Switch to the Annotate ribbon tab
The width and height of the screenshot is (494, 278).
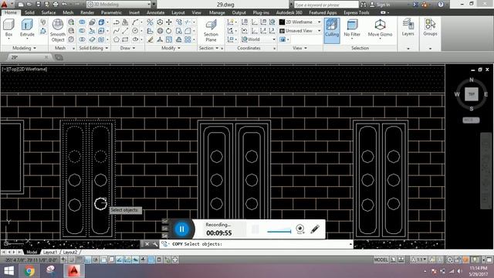click(x=156, y=12)
